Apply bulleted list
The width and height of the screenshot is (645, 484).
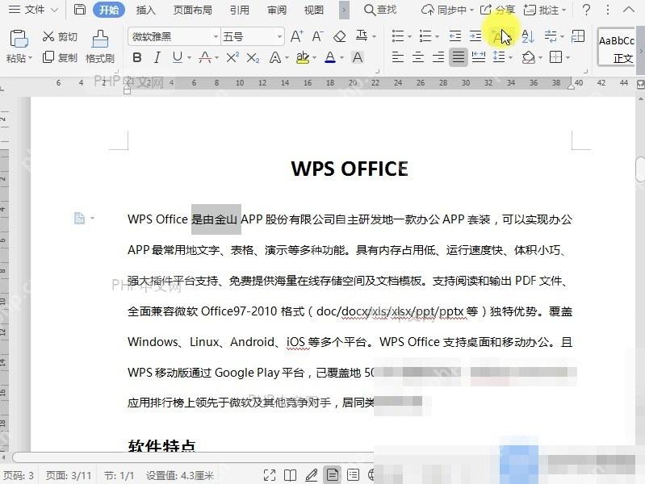click(x=398, y=36)
